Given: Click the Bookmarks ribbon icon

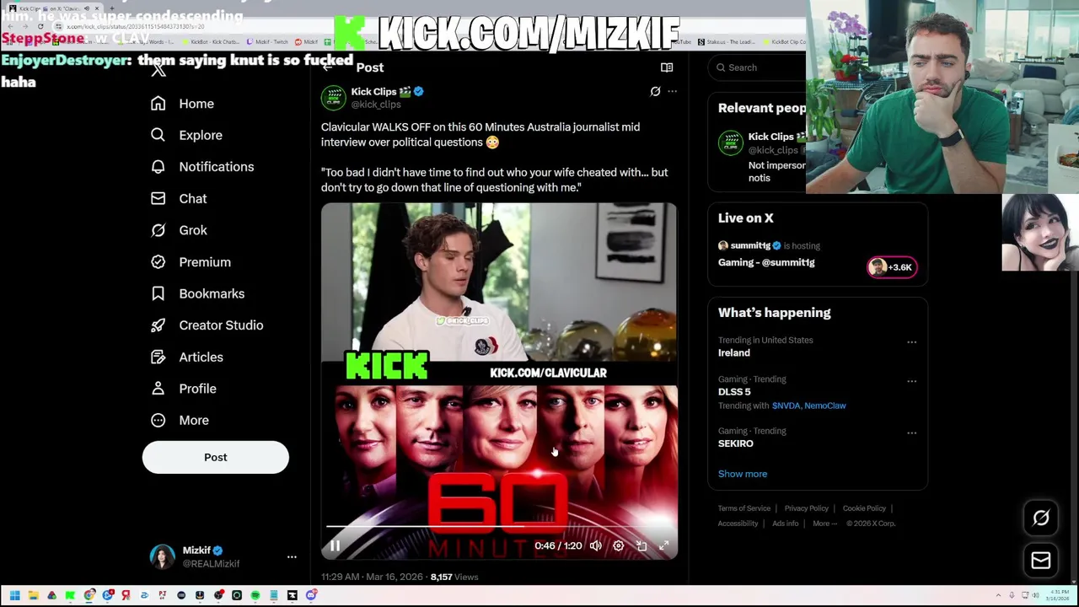Looking at the screenshot, I should coord(158,293).
